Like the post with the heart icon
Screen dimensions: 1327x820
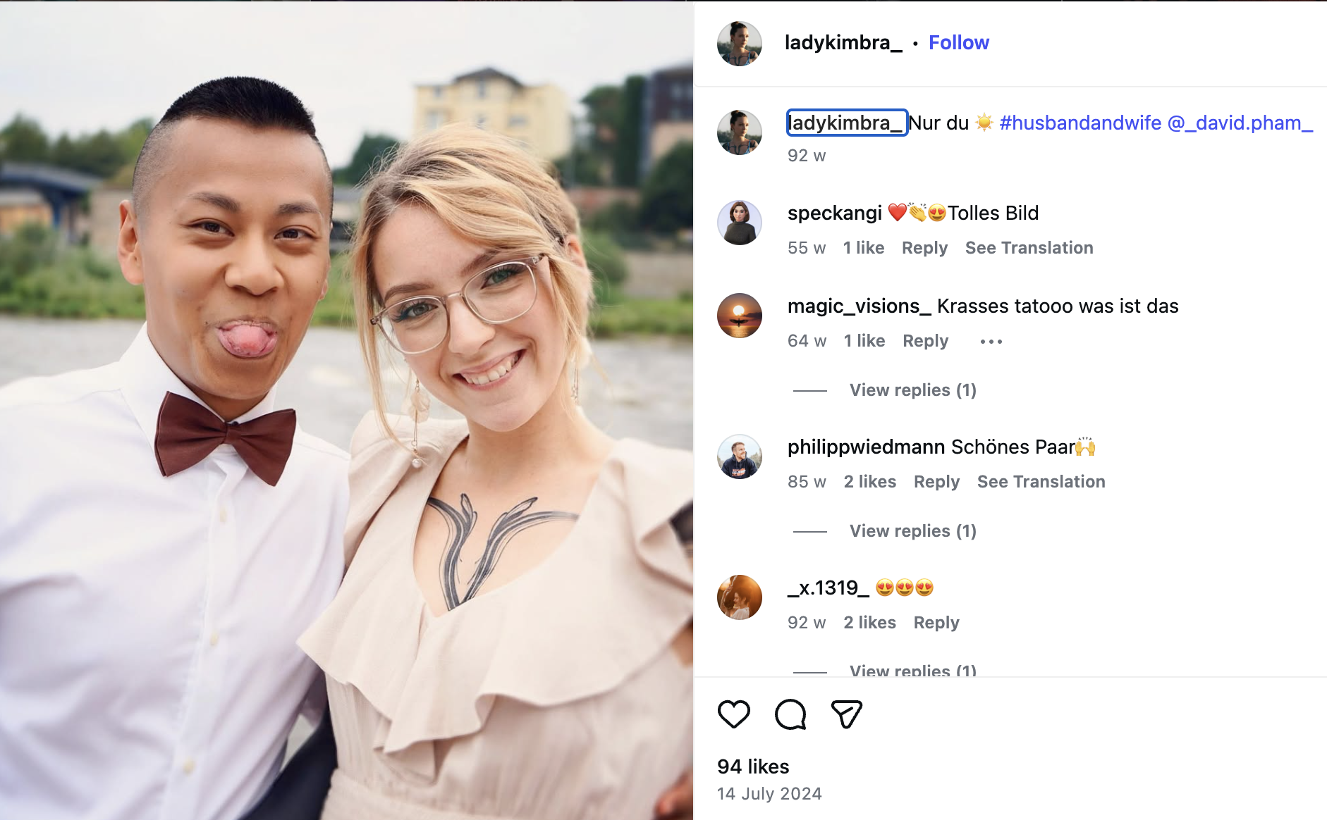click(x=733, y=714)
